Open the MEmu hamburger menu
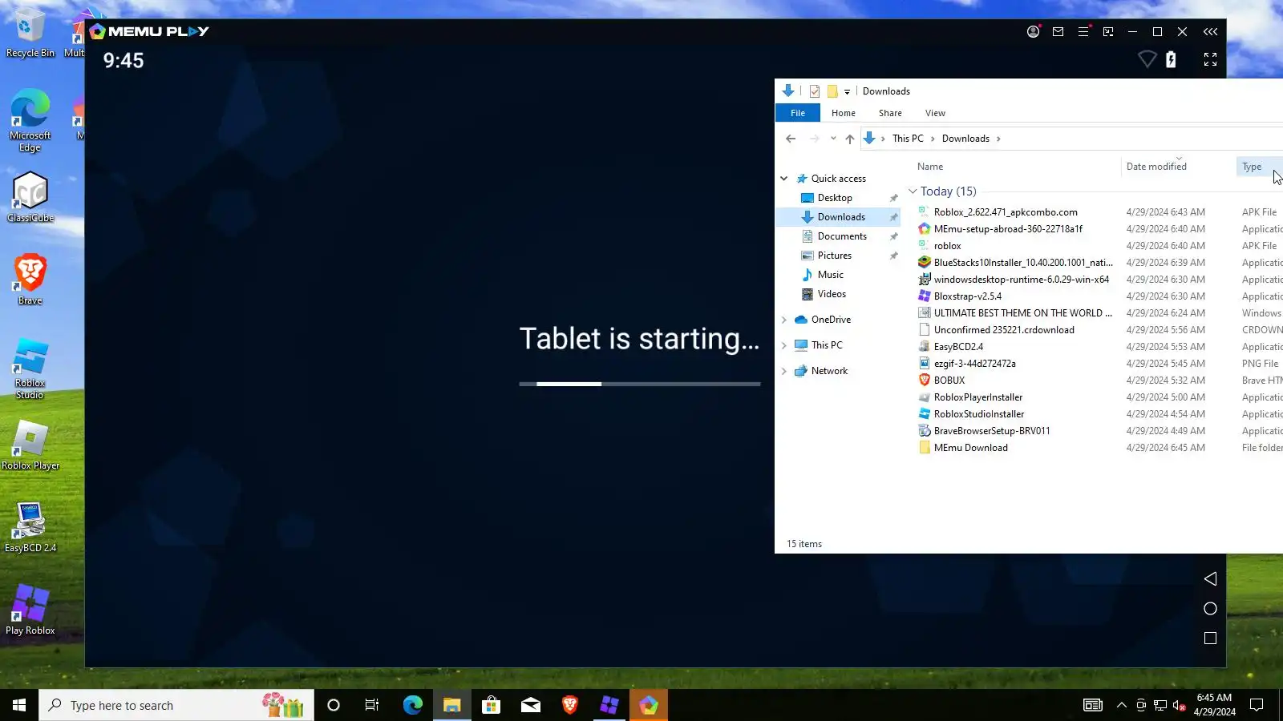This screenshot has height=721, width=1283. (1083, 31)
